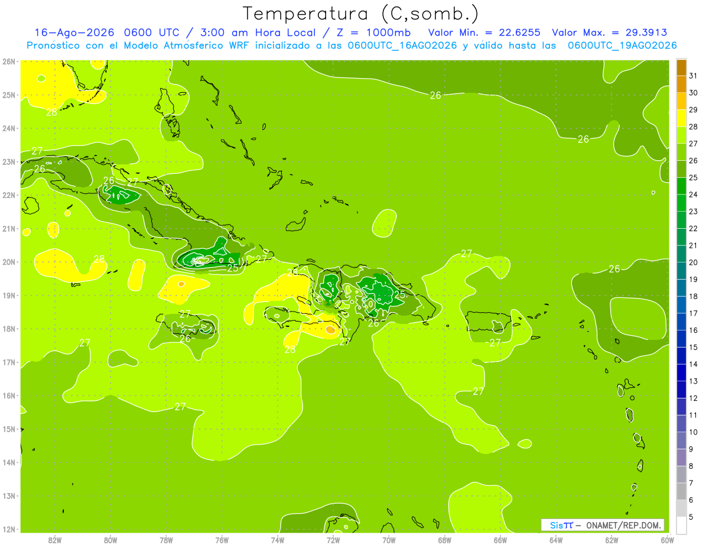
Task: Click the colorbar label '17'
Action: click(x=694, y=313)
